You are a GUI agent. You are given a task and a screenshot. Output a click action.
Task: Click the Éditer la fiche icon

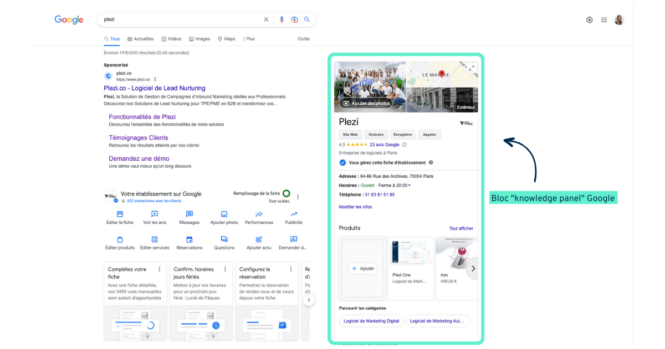(x=120, y=214)
